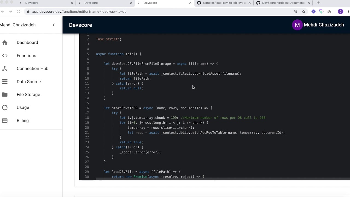
Task: Click the 'return true;' code line
Action: click(x=132, y=142)
